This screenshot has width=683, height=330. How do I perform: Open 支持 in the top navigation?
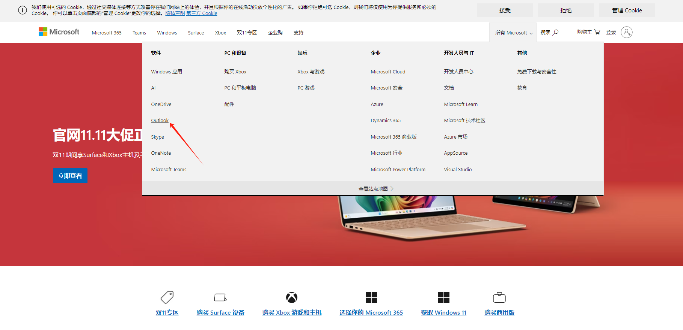point(299,33)
